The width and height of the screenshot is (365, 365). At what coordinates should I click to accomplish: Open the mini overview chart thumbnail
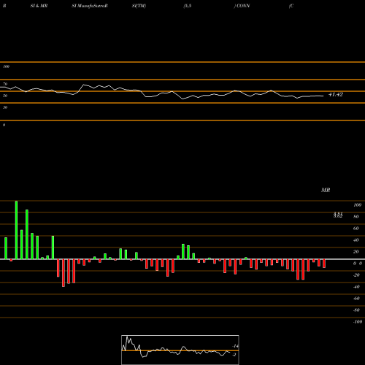pyautogui.click(x=180, y=350)
